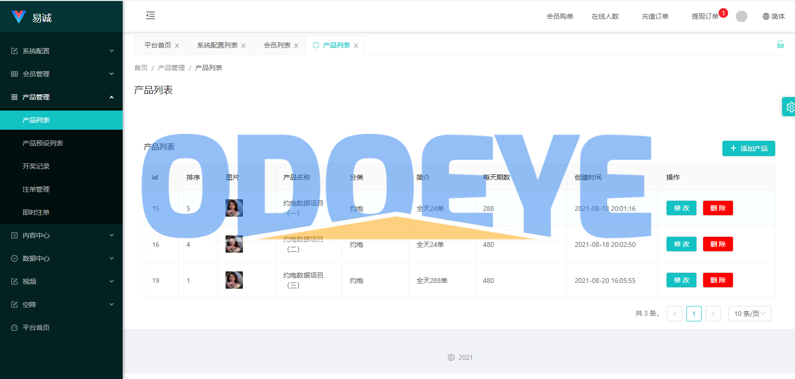Expand the 数据中心 menu chevron
795x379 pixels.
point(112,258)
